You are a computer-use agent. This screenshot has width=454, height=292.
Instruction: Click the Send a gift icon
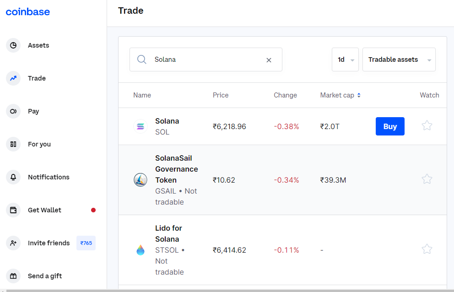tap(13, 276)
